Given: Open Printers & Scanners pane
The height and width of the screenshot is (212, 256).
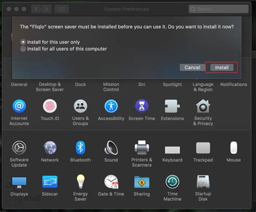Looking at the screenshot, I should [142, 148].
